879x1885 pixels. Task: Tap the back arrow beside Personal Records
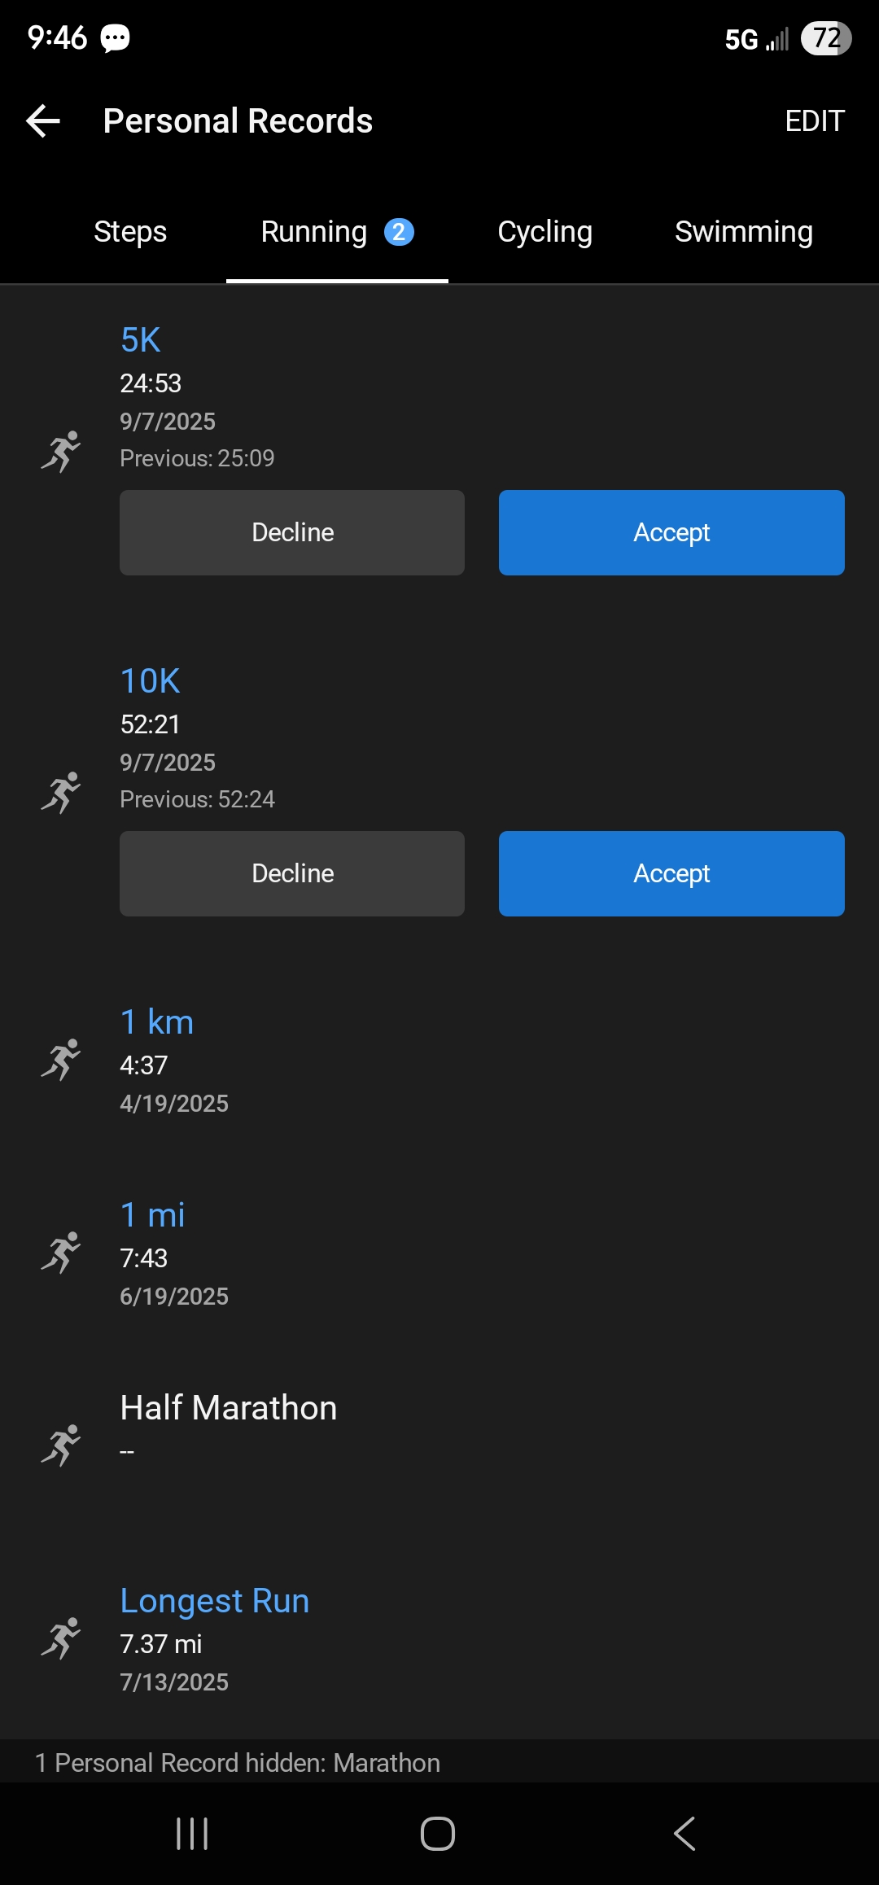click(44, 121)
